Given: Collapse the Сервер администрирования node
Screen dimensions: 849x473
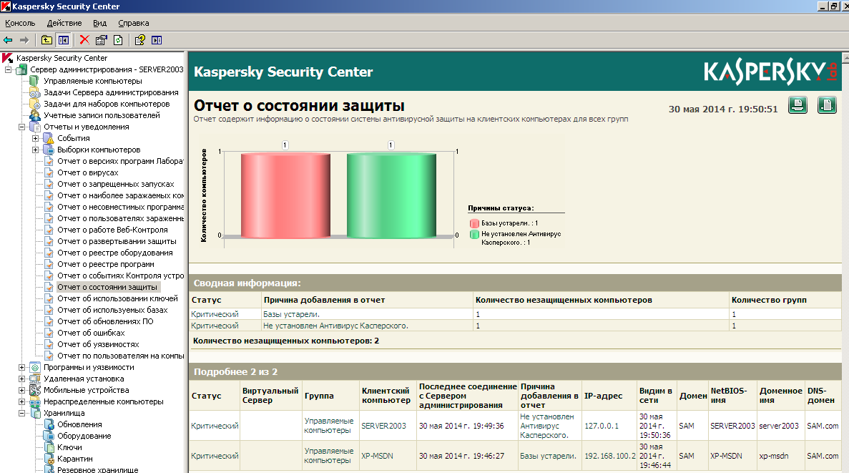Looking at the screenshot, I should (x=8, y=69).
